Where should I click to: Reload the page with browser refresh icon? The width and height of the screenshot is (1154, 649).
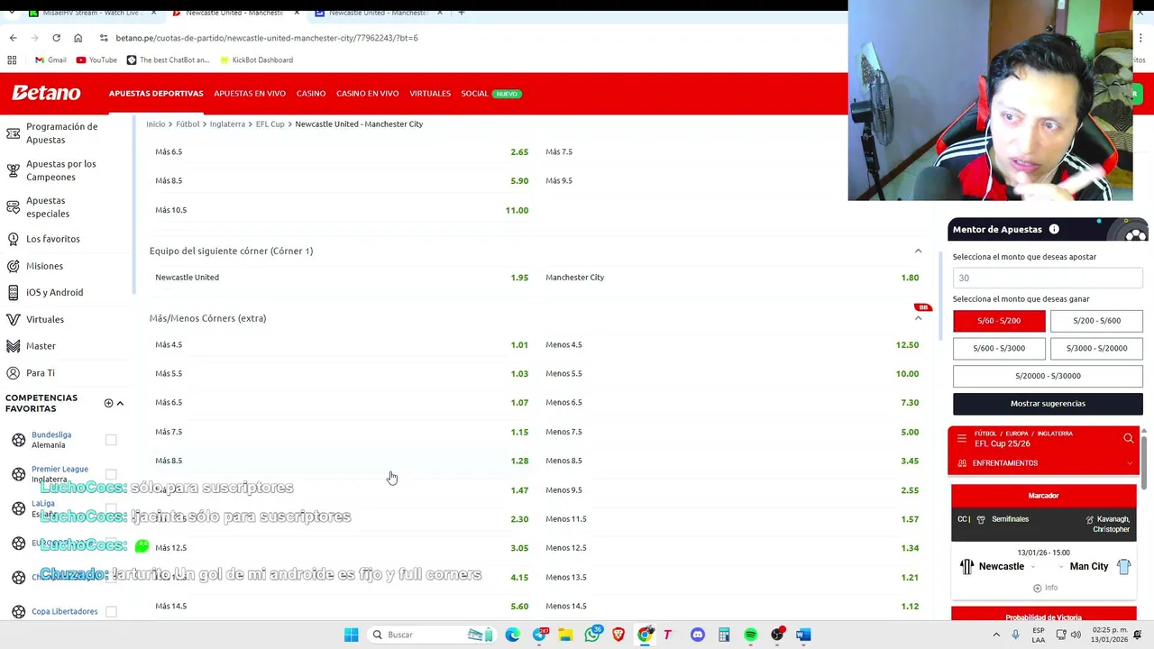coord(56,38)
